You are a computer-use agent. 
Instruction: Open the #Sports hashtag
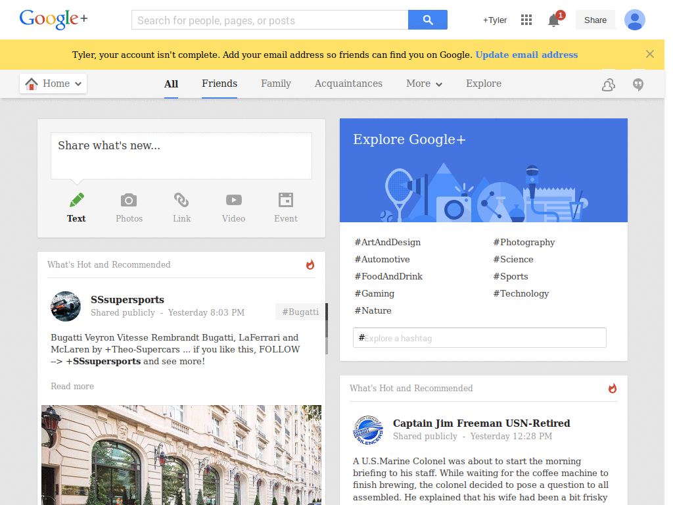511,277
